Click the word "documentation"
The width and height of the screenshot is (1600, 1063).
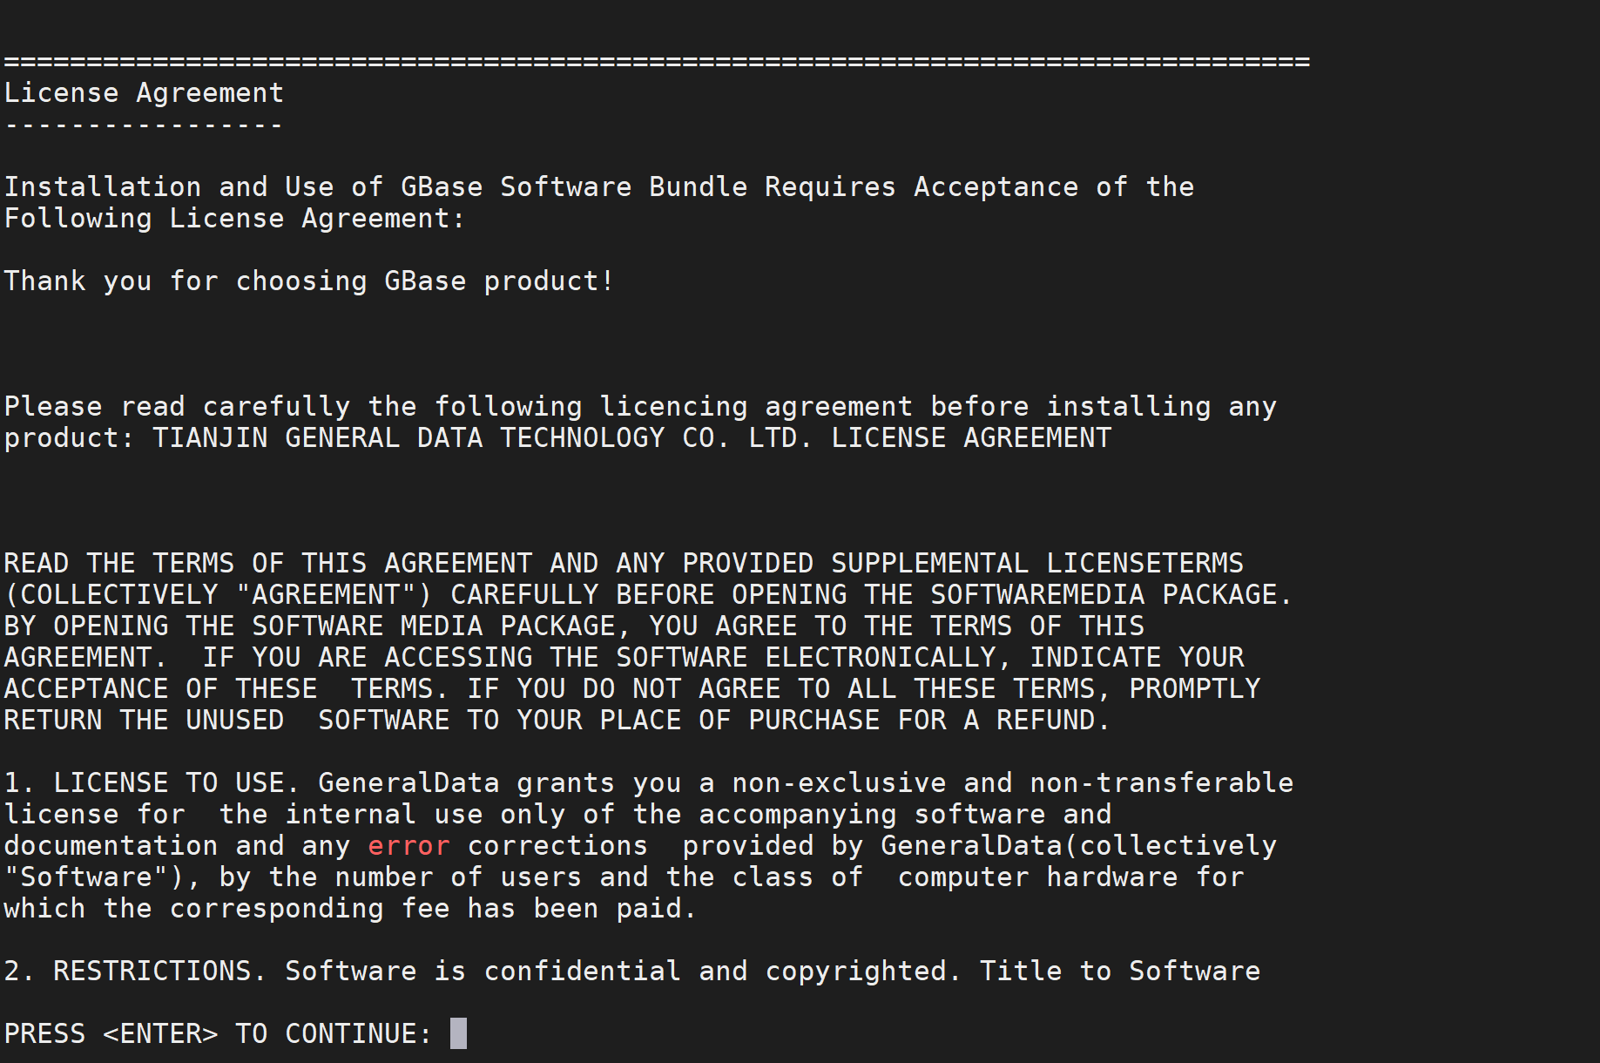111,846
